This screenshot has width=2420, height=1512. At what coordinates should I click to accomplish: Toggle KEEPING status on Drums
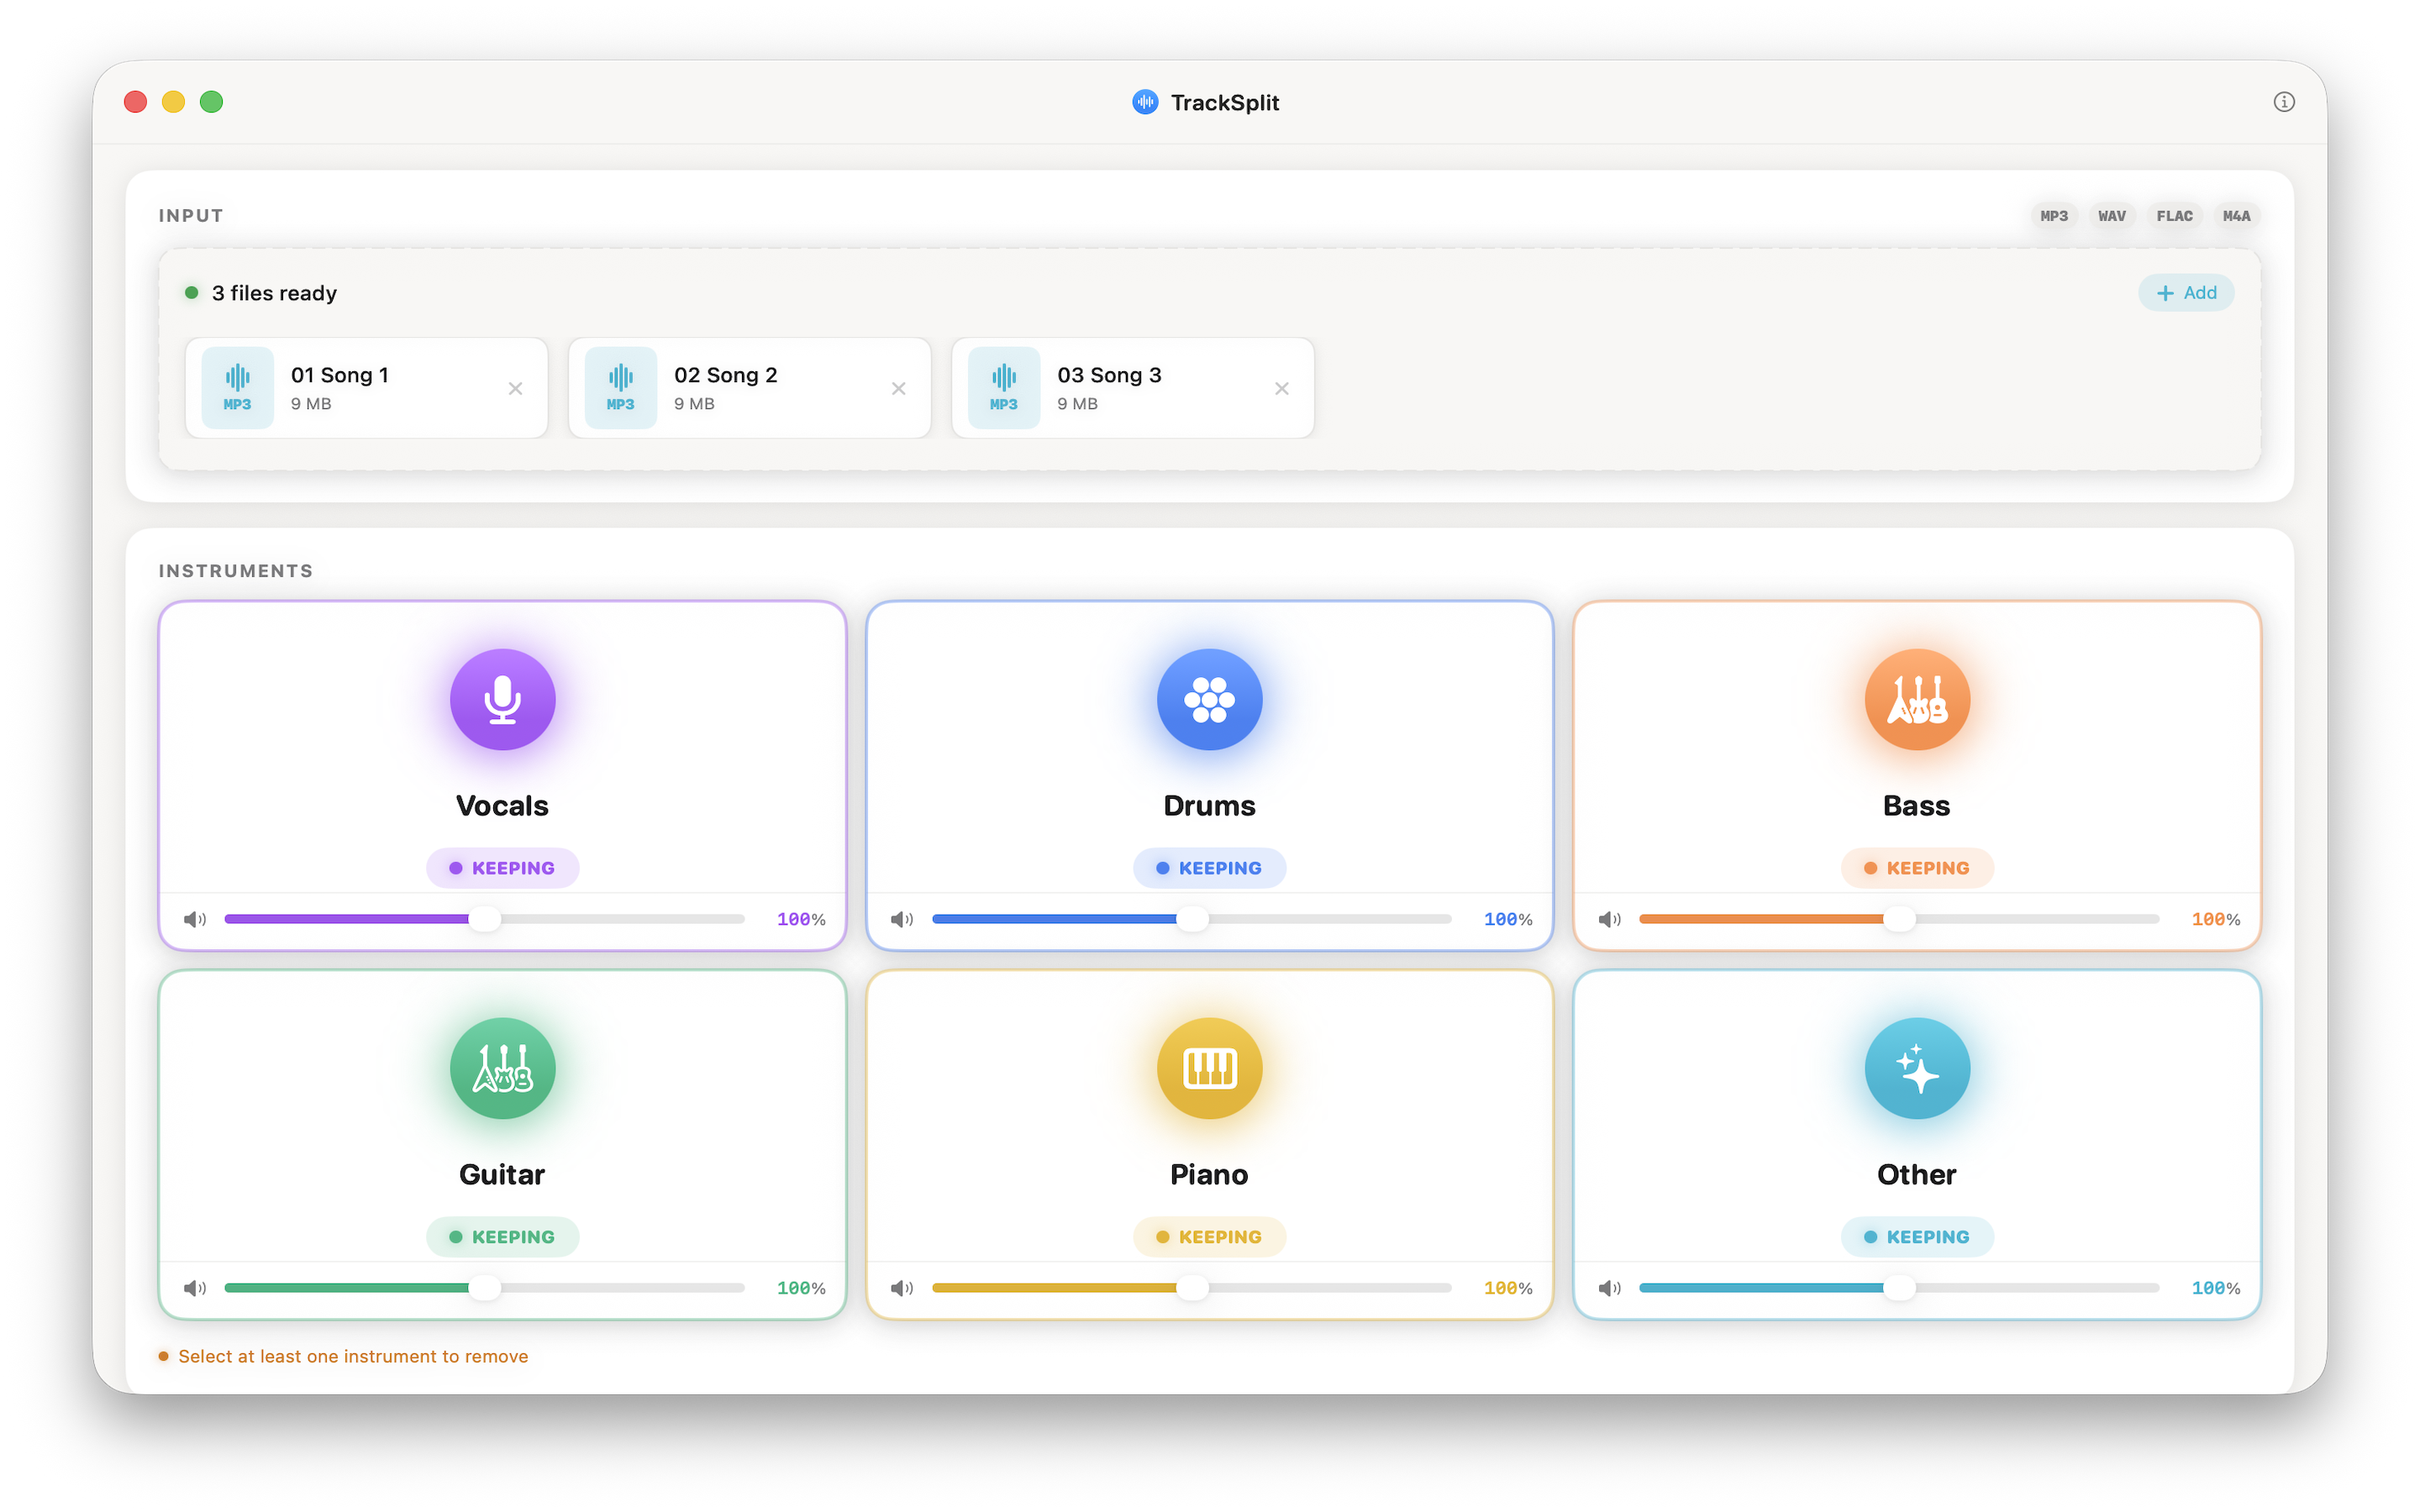click(x=1209, y=867)
